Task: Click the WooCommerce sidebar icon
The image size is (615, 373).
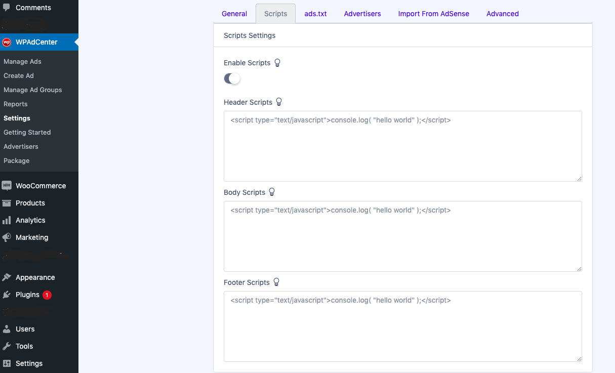Action: pos(7,185)
